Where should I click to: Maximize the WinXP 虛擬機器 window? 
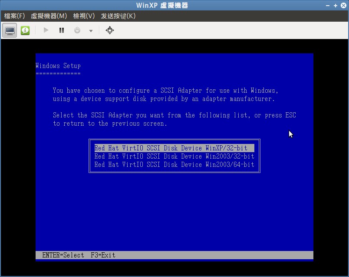pos(335,5)
